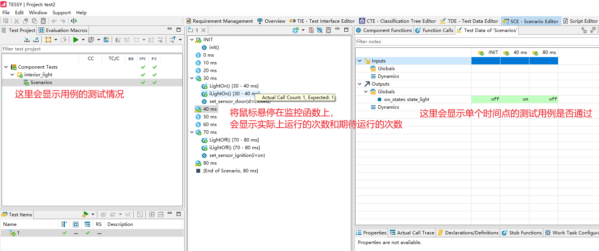Open dropdown beside add time step icon
599x251 pixels.
[303, 30]
